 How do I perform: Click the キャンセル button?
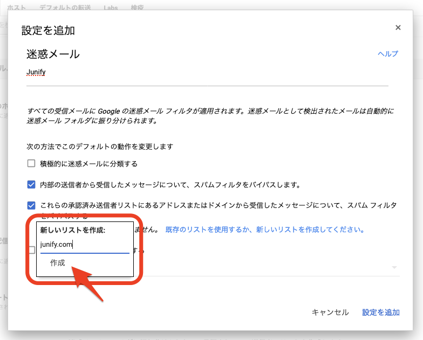tap(330, 313)
